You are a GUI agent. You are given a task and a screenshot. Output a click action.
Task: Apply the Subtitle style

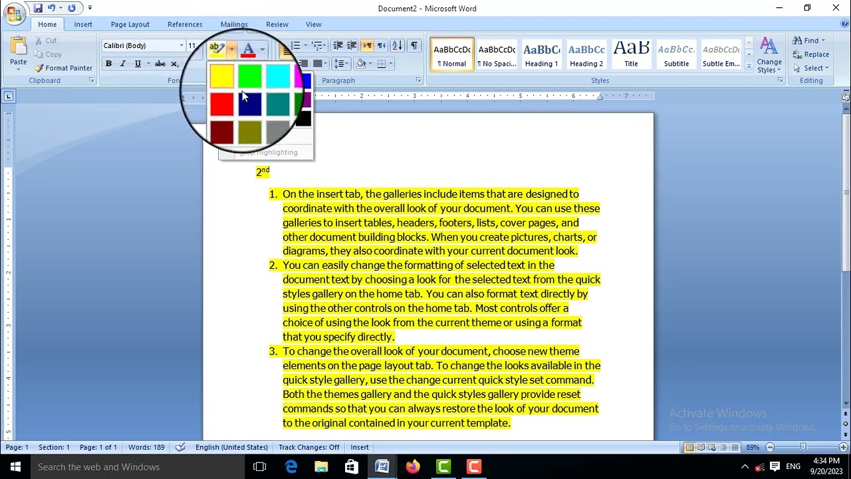point(676,54)
